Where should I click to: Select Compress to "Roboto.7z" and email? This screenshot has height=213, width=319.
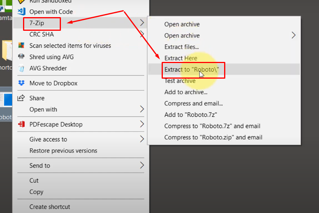212,126
